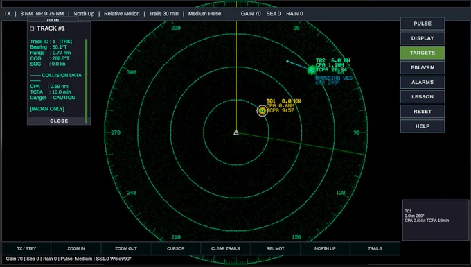Click the green EBL bearing line
This screenshot has width=471, height=267.
[x=302, y=144]
